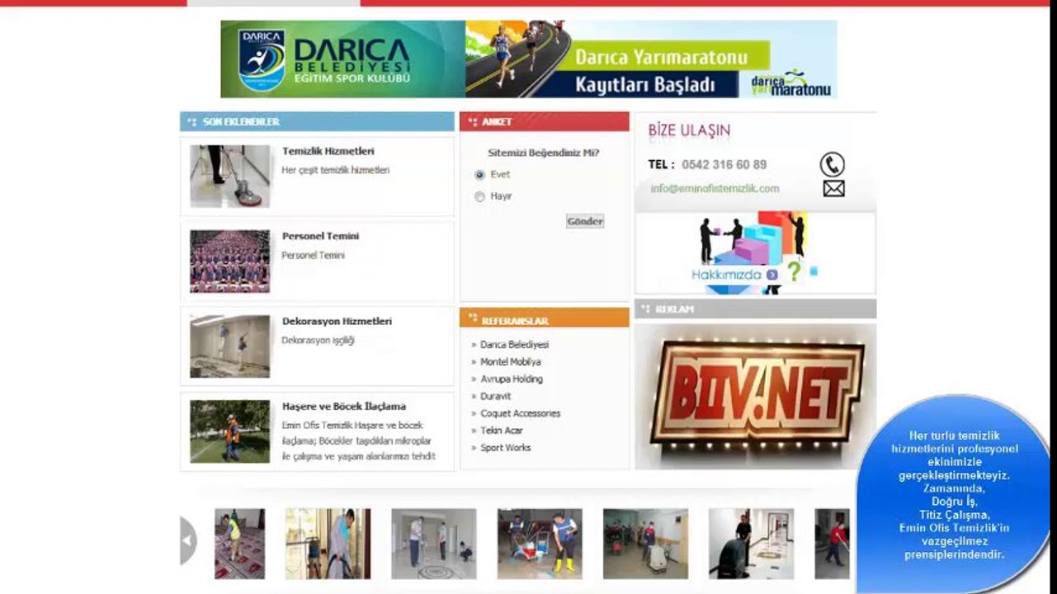Click the BIIV.NET advertisement banner

coord(755,396)
